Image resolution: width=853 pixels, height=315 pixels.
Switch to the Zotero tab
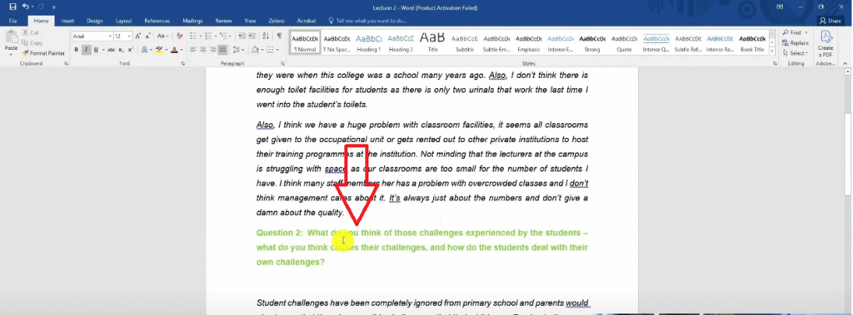(x=277, y=21)
